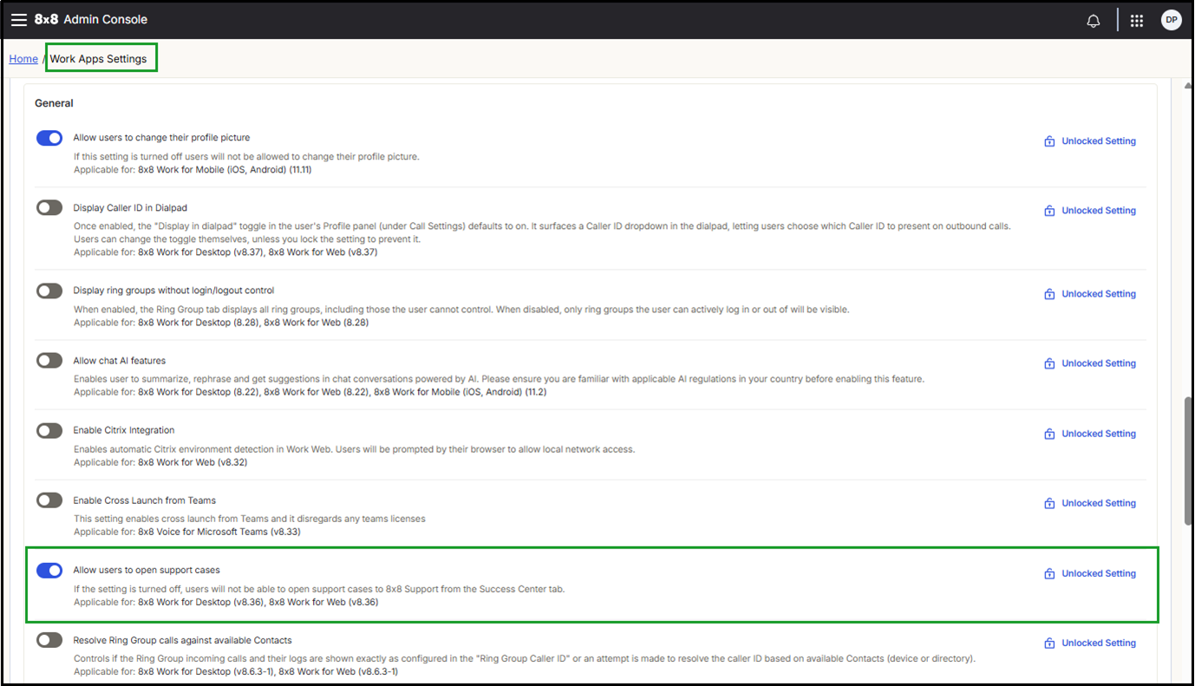The width and height of the screenshot is (1195, 686).
Task: Click lock icon for Display Caller ID setting
Action: tap(1049, 211)
